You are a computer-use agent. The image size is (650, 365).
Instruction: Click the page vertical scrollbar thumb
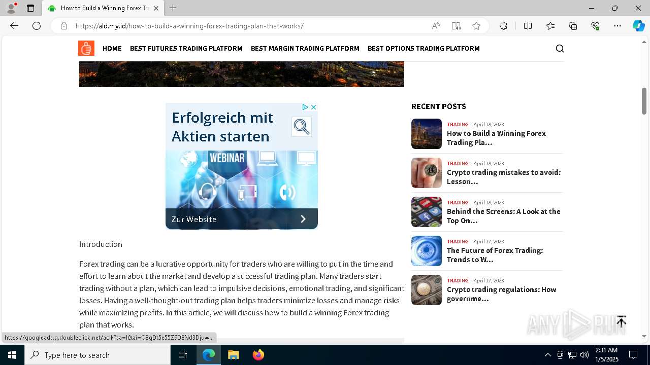click(x=644, y=101)
